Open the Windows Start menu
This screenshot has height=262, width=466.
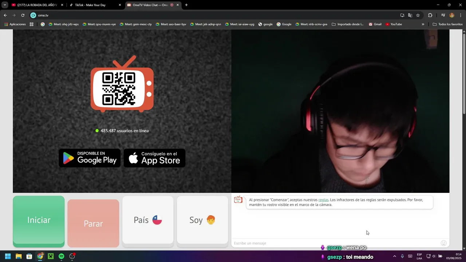pyautogui.click(x=8, y=256)
